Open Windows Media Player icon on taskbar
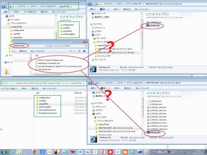 [27, 152]
